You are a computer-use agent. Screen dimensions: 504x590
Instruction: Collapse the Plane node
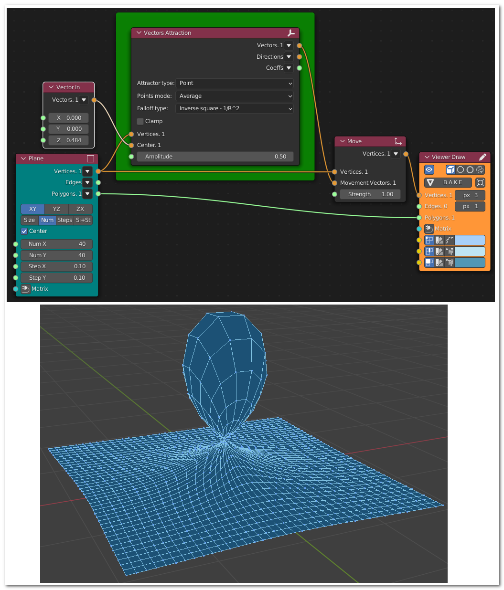click(x=23, y=158)
